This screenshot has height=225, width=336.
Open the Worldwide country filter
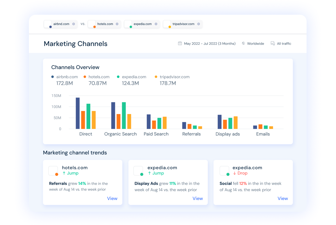coord(255,44)
